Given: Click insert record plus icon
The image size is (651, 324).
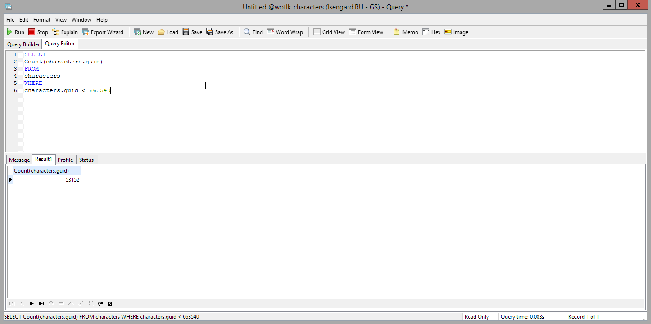Looking at the screenshot, I should coord(51,304).
